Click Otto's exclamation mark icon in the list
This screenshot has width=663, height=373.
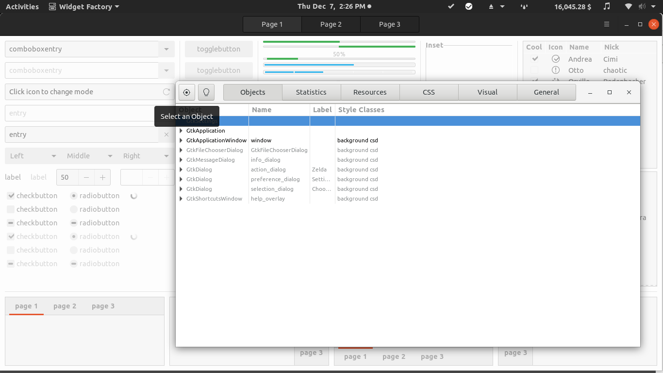tap(556, 70)
